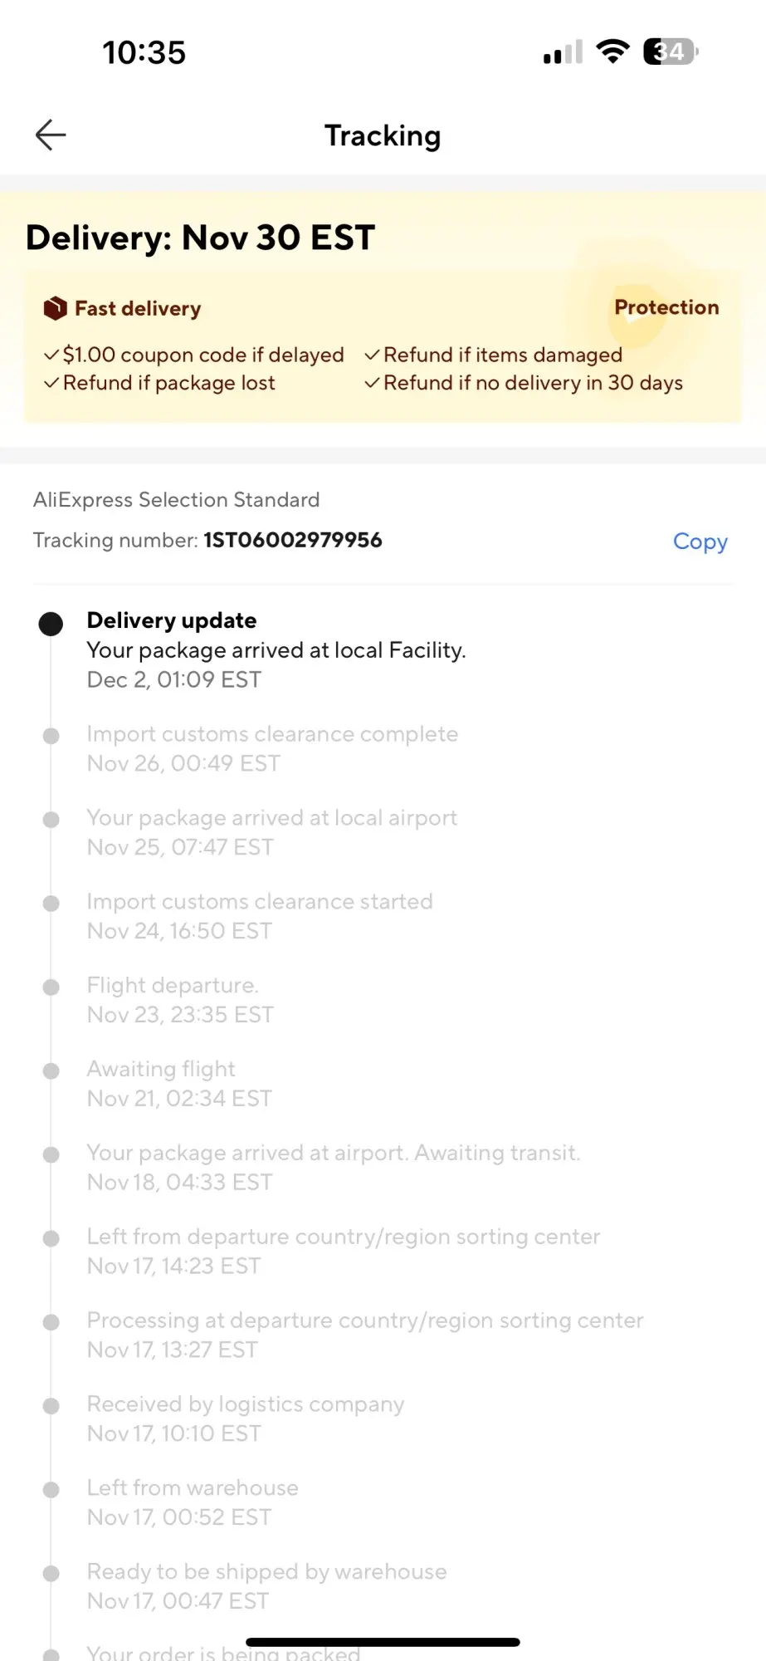Tap the Left from warehouse entry
This screenshot has width=766, height=1661.
pos(193,1502)
